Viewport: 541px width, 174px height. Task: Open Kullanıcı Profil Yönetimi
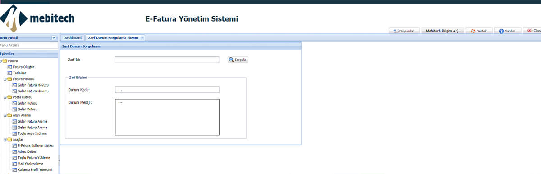[35, 170]
